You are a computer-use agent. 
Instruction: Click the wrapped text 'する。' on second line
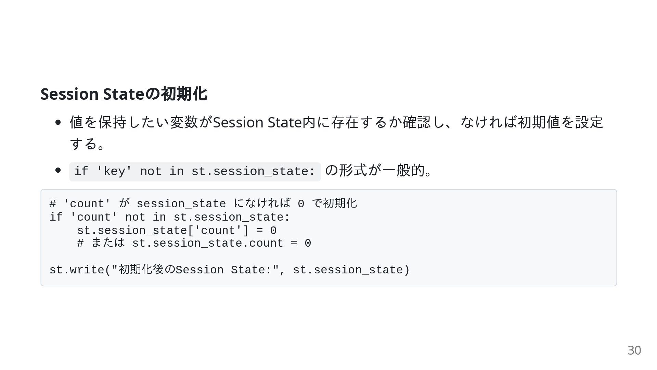coord(87,144)
